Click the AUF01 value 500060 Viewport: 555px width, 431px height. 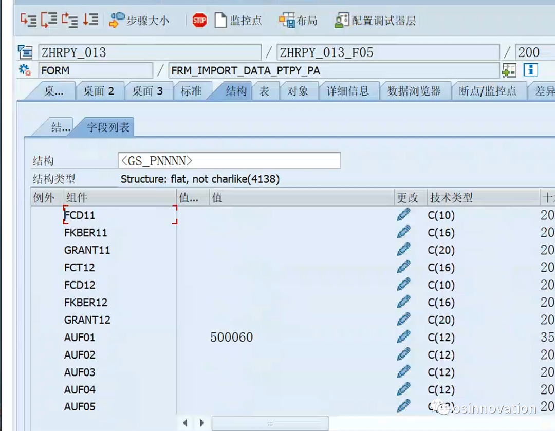click(231, 337)
